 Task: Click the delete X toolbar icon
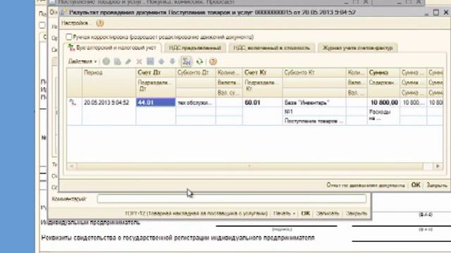(x=140, y=61)
